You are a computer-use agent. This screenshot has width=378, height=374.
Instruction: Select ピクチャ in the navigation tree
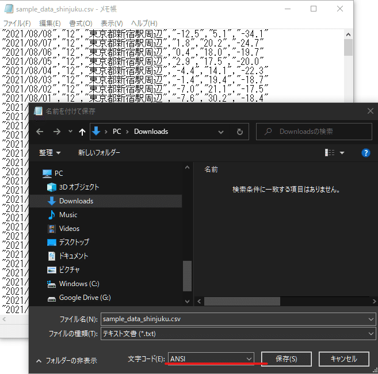click(x=63, y=270)
